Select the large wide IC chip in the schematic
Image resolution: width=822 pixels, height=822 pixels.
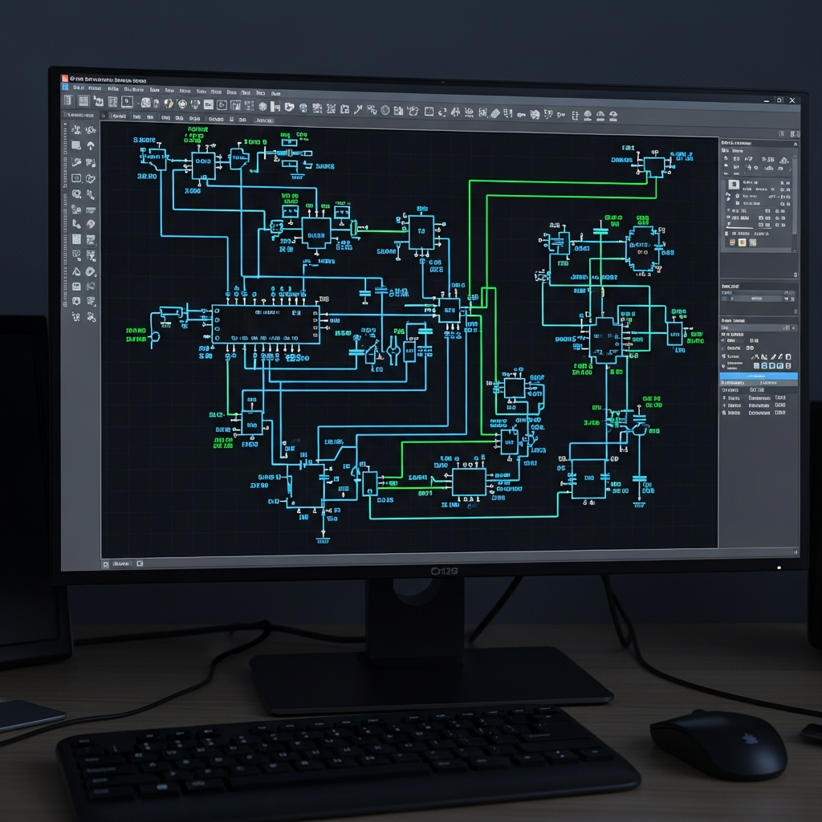[266, 325]
